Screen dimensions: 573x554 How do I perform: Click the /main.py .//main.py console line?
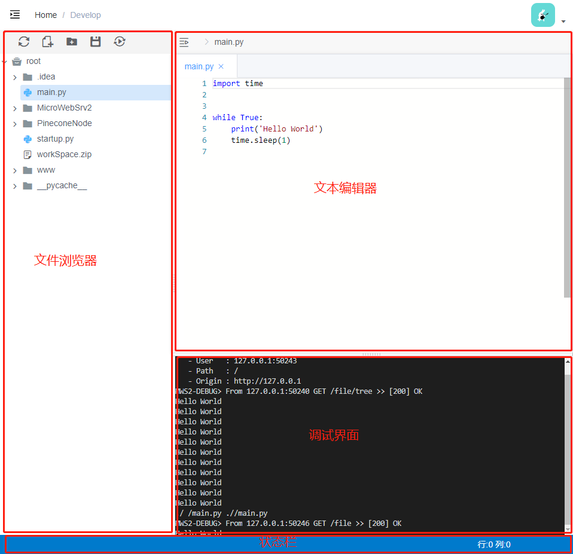(223, 513)
